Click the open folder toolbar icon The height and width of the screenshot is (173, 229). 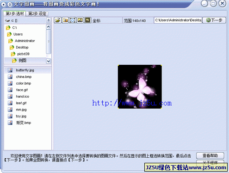click(58, 20)
